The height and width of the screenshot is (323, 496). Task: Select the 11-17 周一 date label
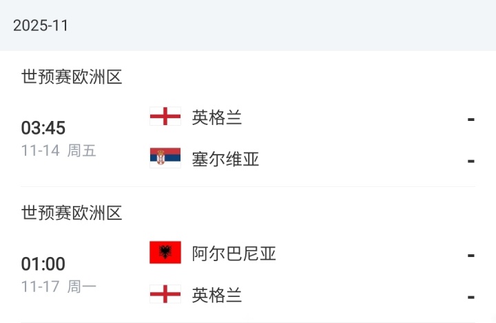pos(59,287)
